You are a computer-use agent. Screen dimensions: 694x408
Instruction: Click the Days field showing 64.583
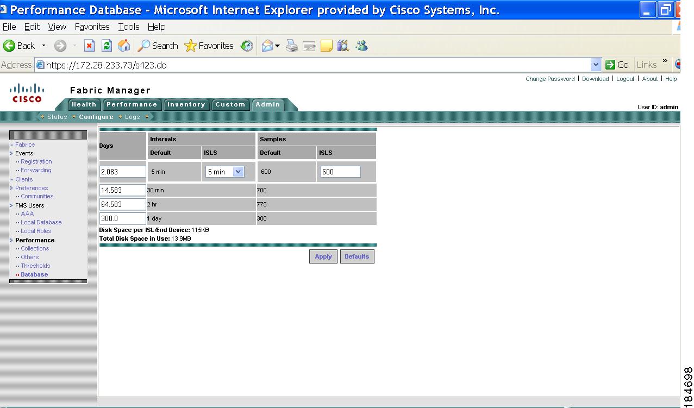[123, 204]
